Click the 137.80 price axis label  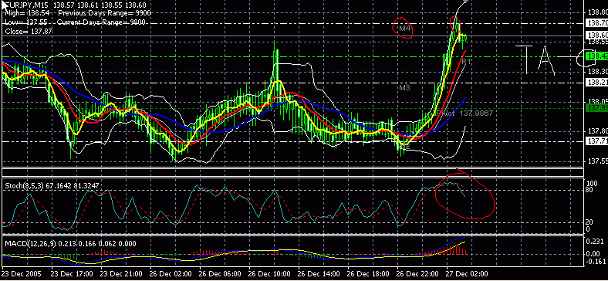point(596,131)
